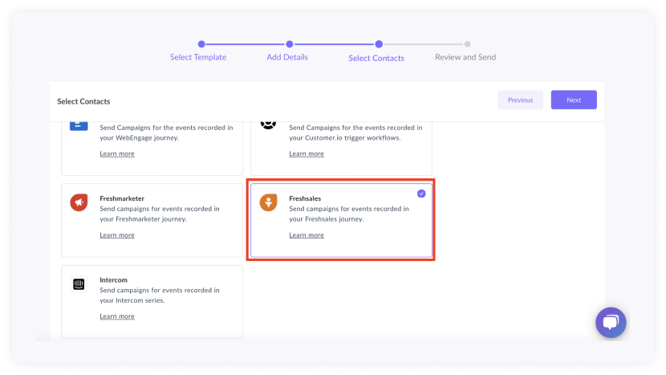Click the Freshmarketer megaphone icon
Screen dimensions: 666x375
coord(79,202)
